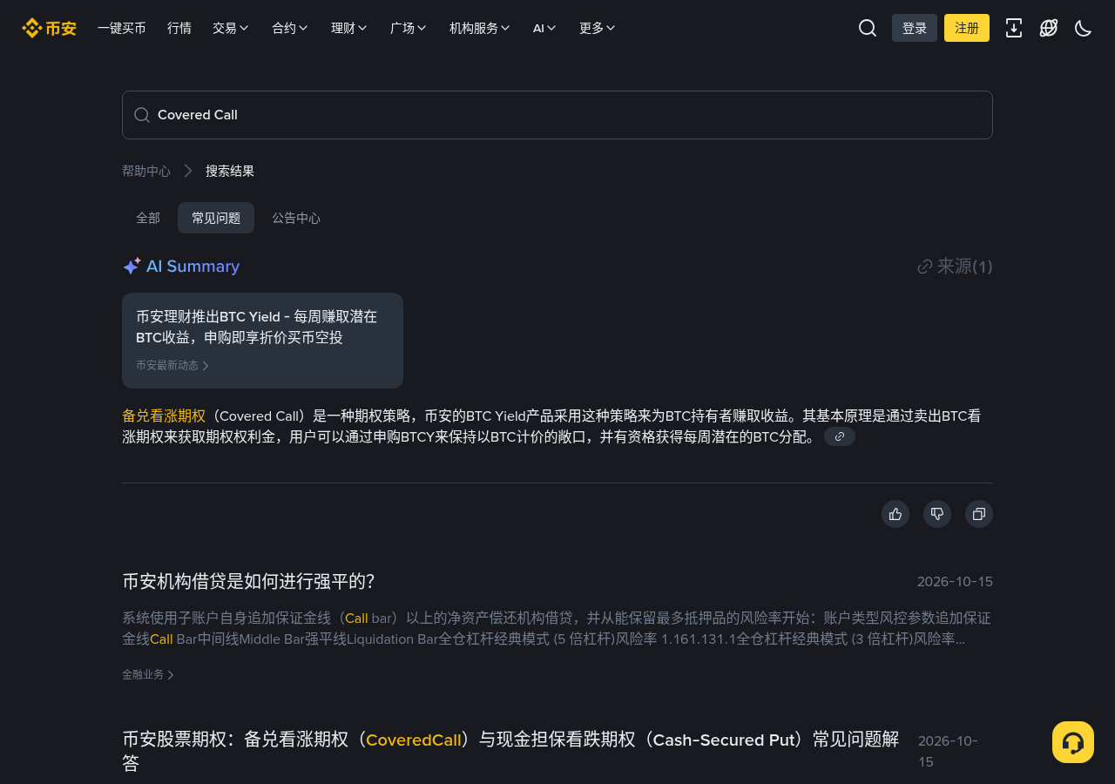Switch to the 全部 tab
Viewport: 1115px width, 784px height.
[x=148, y=218]
